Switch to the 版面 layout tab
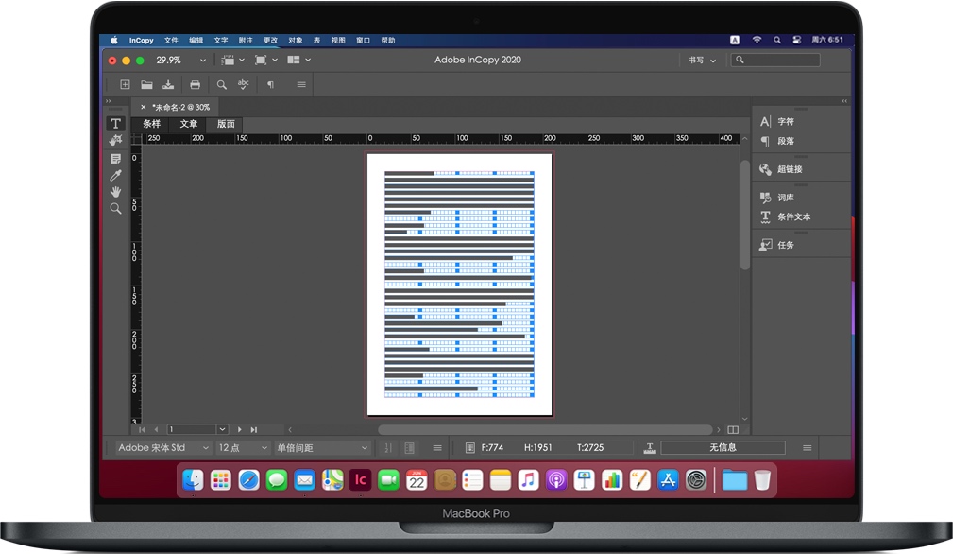Image resolution: width=953 pixels, height=554 pixels. (x=225, y=124)
